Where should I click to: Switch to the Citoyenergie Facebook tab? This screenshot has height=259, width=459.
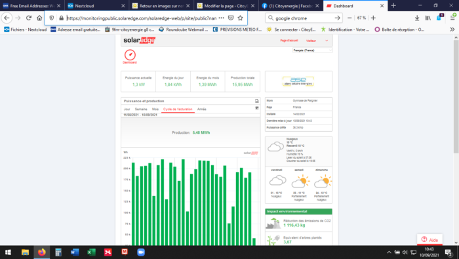[x=290, y=5]
